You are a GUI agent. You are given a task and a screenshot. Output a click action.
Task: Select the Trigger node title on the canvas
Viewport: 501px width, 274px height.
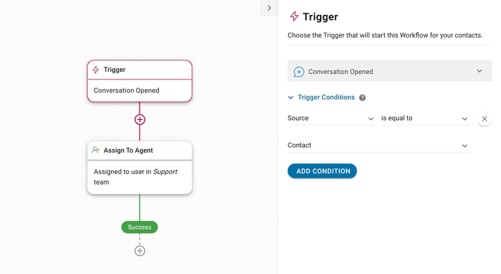[115, 70]
